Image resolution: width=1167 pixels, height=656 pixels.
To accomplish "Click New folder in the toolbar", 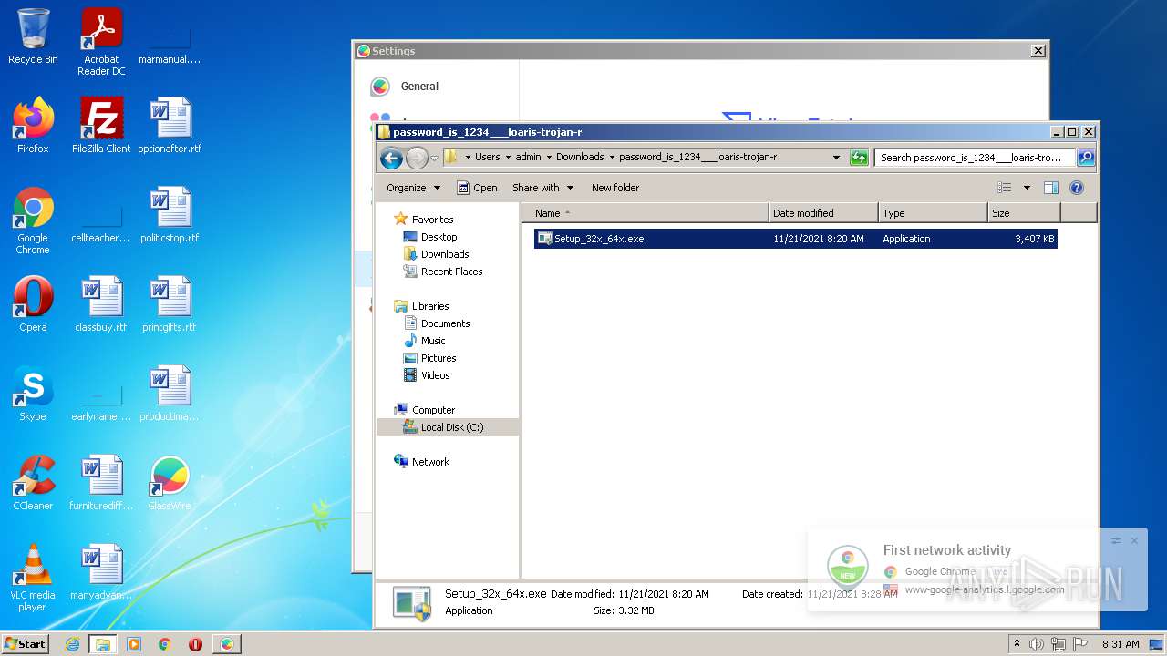I will tap(615, 188).
